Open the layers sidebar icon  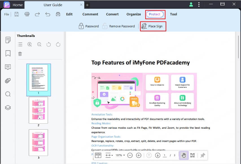pos(8,108)
